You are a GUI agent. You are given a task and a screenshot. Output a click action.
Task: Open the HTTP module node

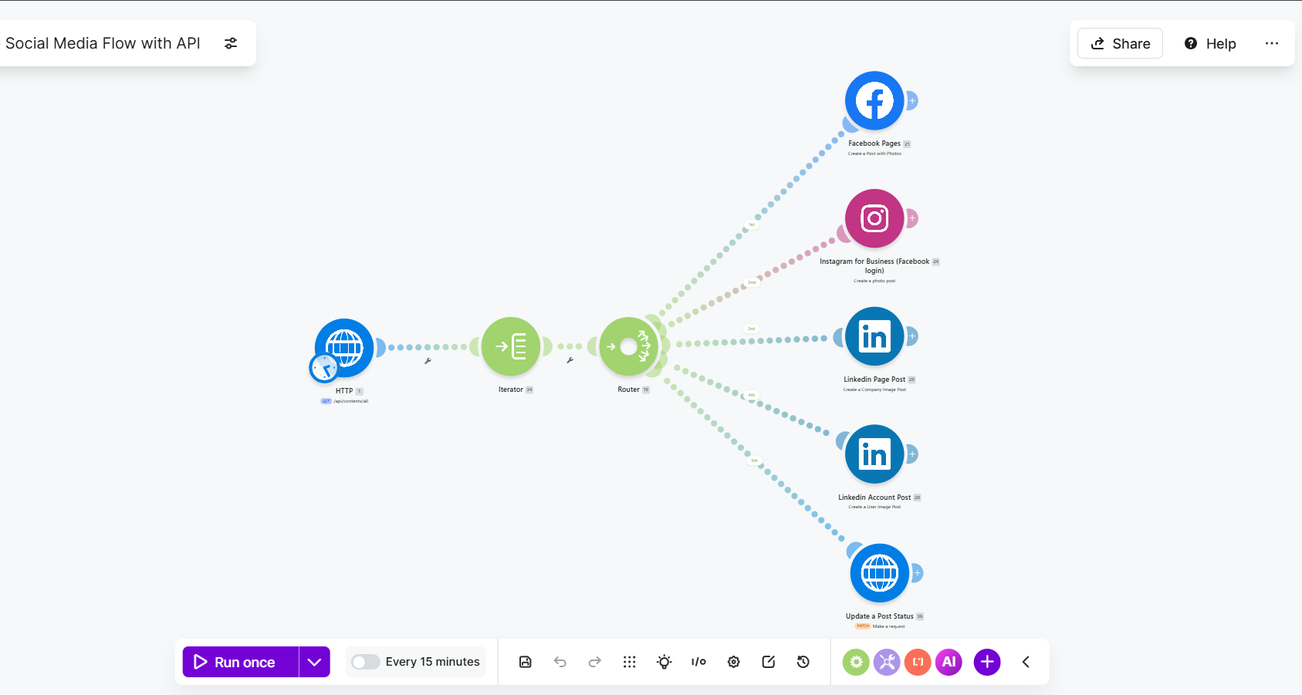coord(344,348)
